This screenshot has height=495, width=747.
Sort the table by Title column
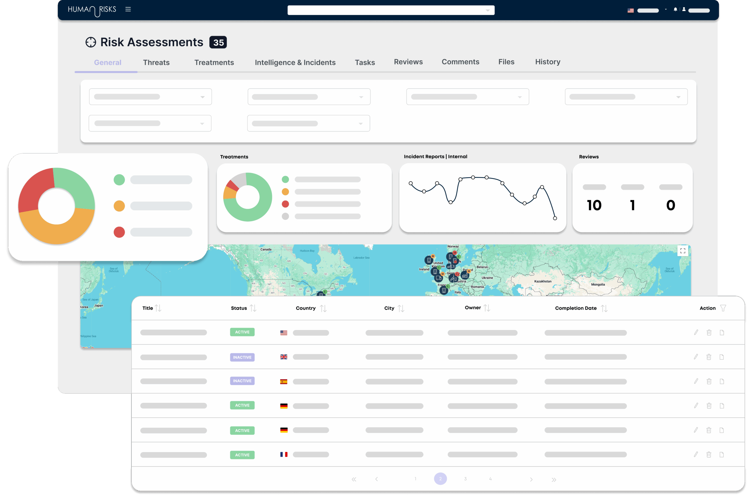[x=158, y=308]
